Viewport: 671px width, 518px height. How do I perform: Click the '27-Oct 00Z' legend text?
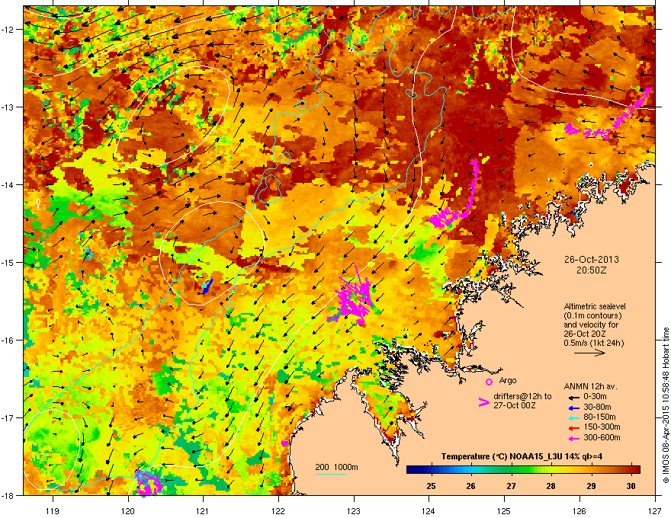(x=514, y=405)
